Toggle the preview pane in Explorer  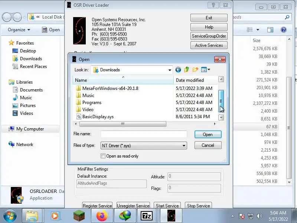270,30
